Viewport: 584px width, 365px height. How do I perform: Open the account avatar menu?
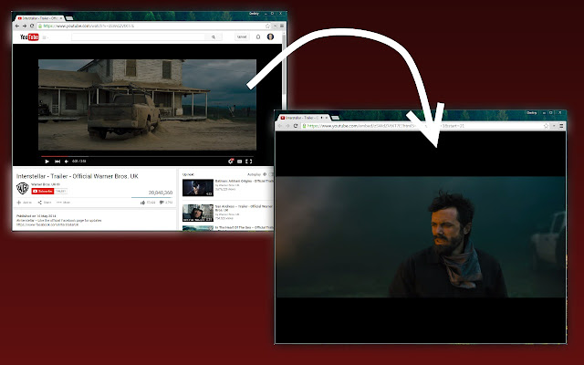pyautogui.click(x=270, y=36)
